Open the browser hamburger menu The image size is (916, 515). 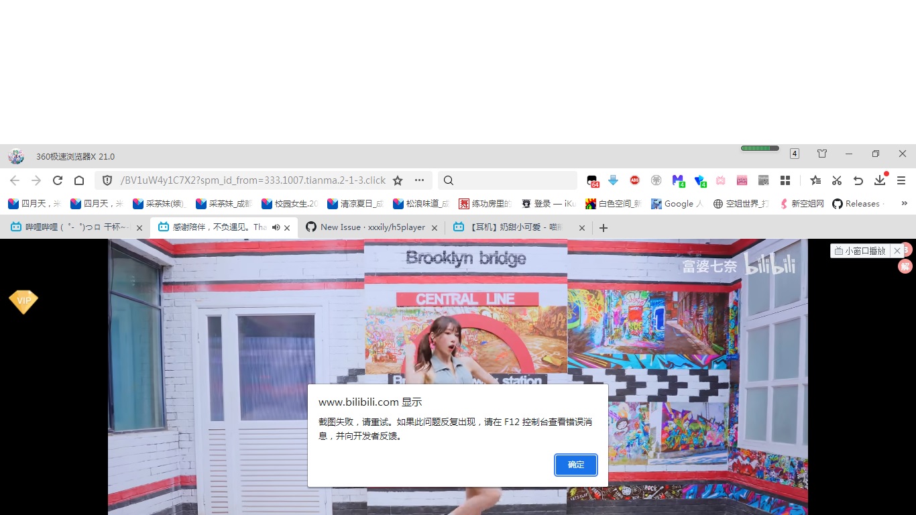(x=901, y=180)
